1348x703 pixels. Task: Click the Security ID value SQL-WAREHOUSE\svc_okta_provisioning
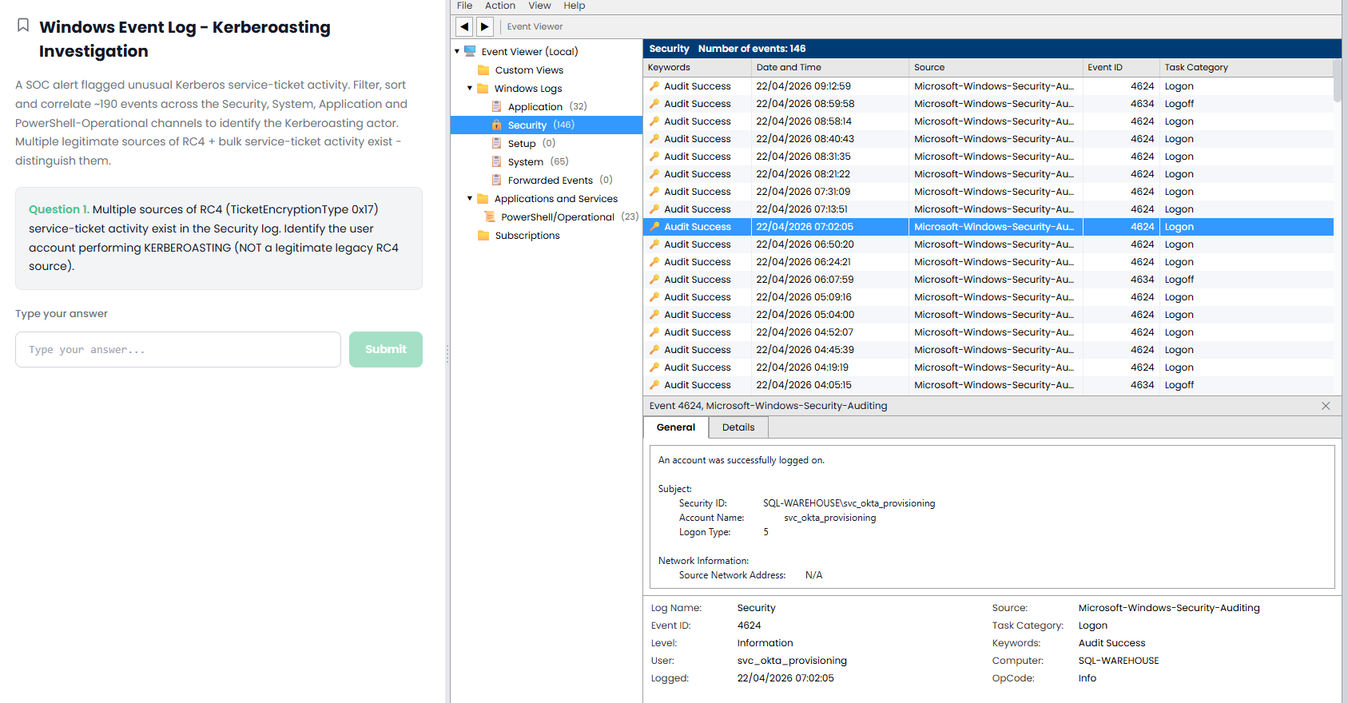click(849, 503)
